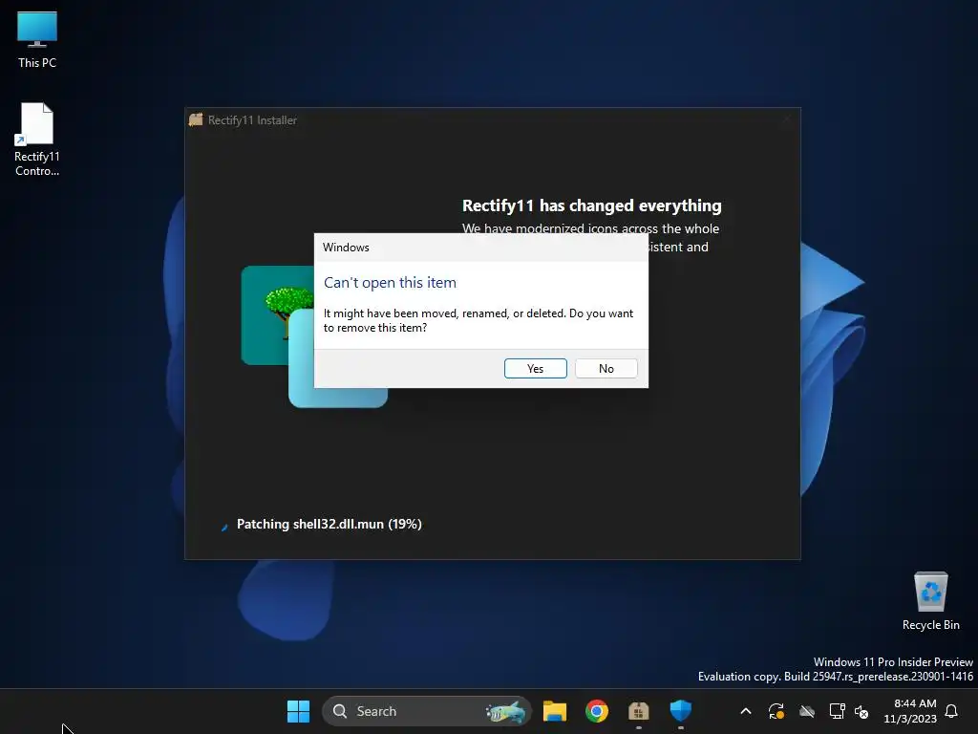978x734 pixels.
Task: Click the light blue tile in installer
Action: point(338,397)
